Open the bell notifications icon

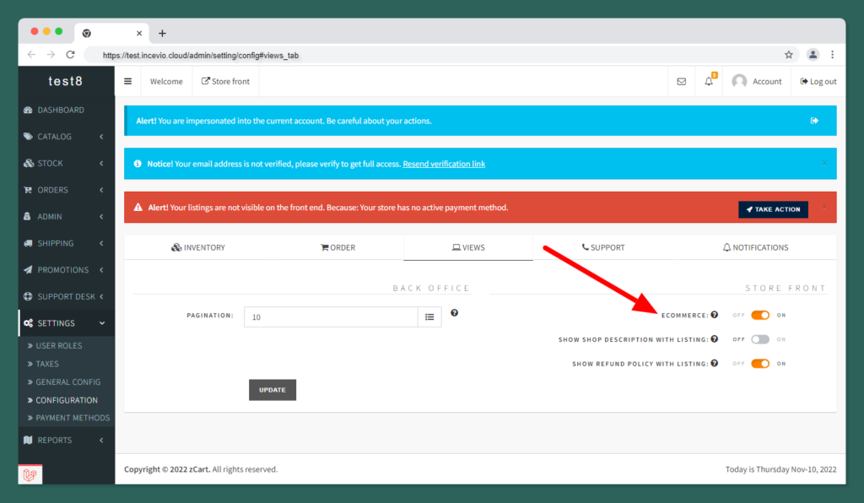tap(709, 82)
